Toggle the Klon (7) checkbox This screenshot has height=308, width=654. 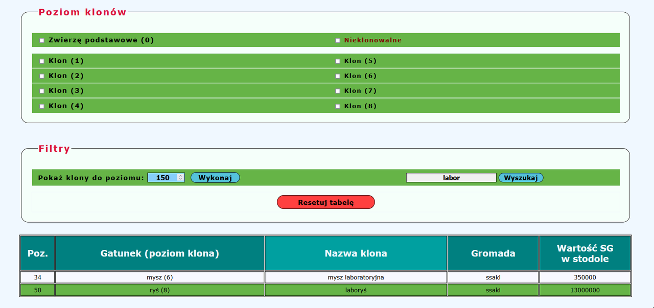pos(337,91)
